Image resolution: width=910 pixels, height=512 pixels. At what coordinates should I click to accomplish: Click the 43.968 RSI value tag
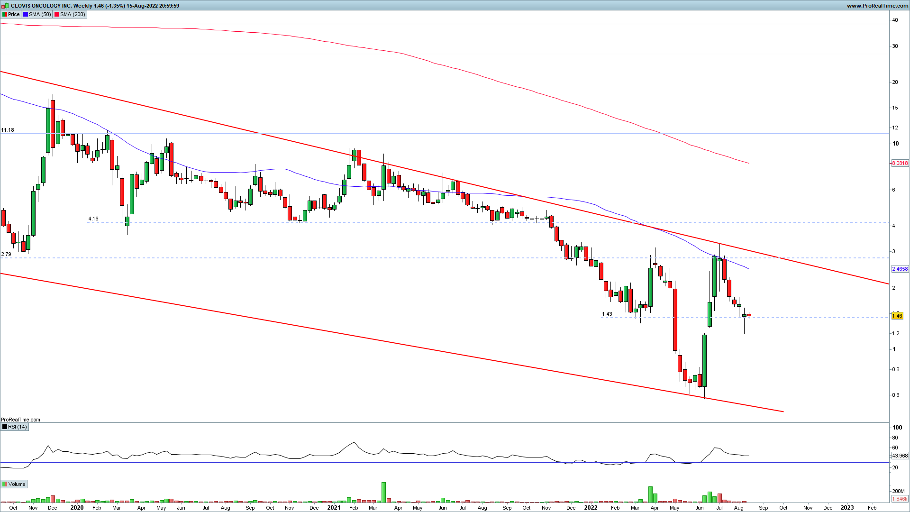(900, 456)
